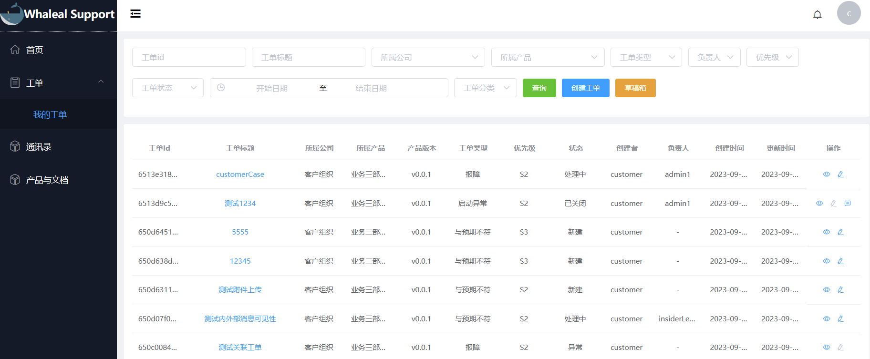Click the pencil icon for ticket 测试1234
The height and width of the screenshot is (359, 870).
pyautogui.click(x=833, y=204)
